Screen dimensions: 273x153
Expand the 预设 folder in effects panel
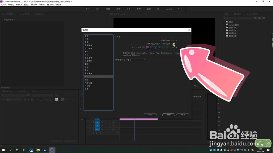click(224, 22)
